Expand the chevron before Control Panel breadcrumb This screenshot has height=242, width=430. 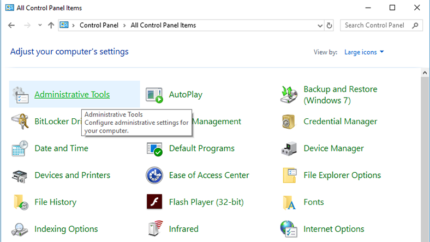tap(73, 26)
